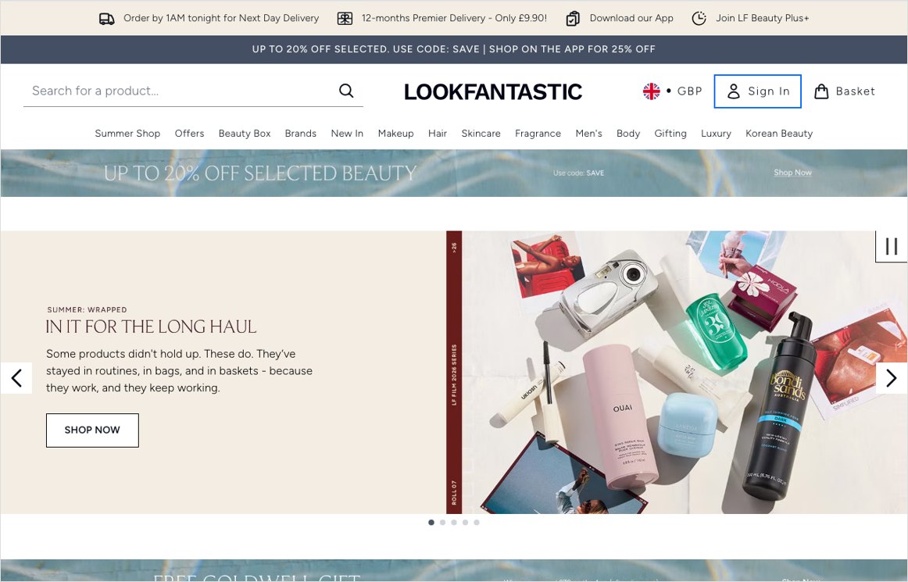Select second carousel dot indicator
908x582 pixels.
tap(442, 523)
